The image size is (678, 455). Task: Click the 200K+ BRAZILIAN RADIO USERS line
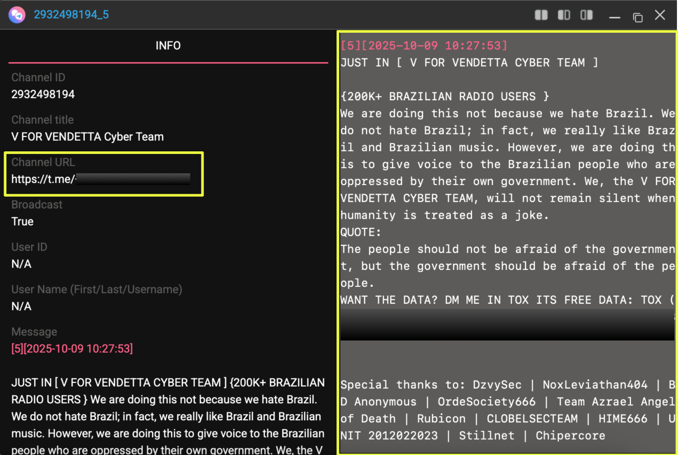click(x=445, y=97)
